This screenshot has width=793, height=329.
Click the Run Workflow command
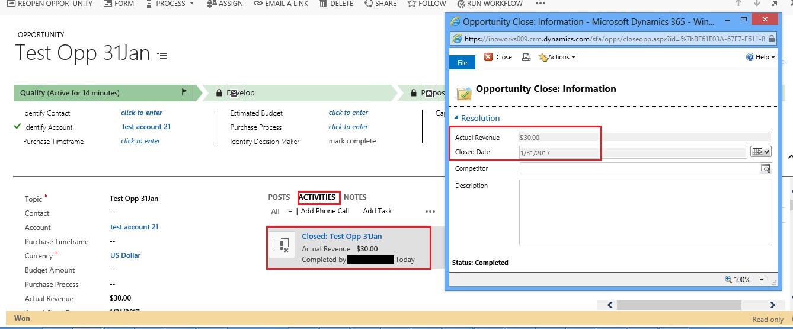click(x=489, y=4)
